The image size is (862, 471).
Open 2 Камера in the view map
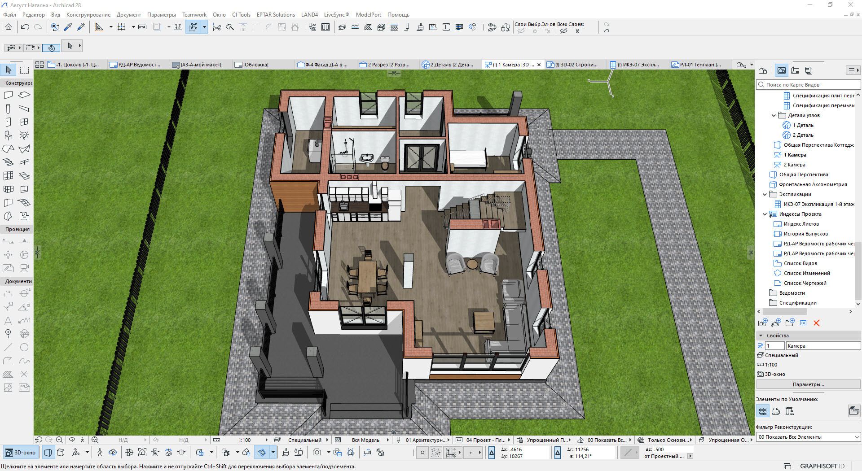[x=794, y=165]
